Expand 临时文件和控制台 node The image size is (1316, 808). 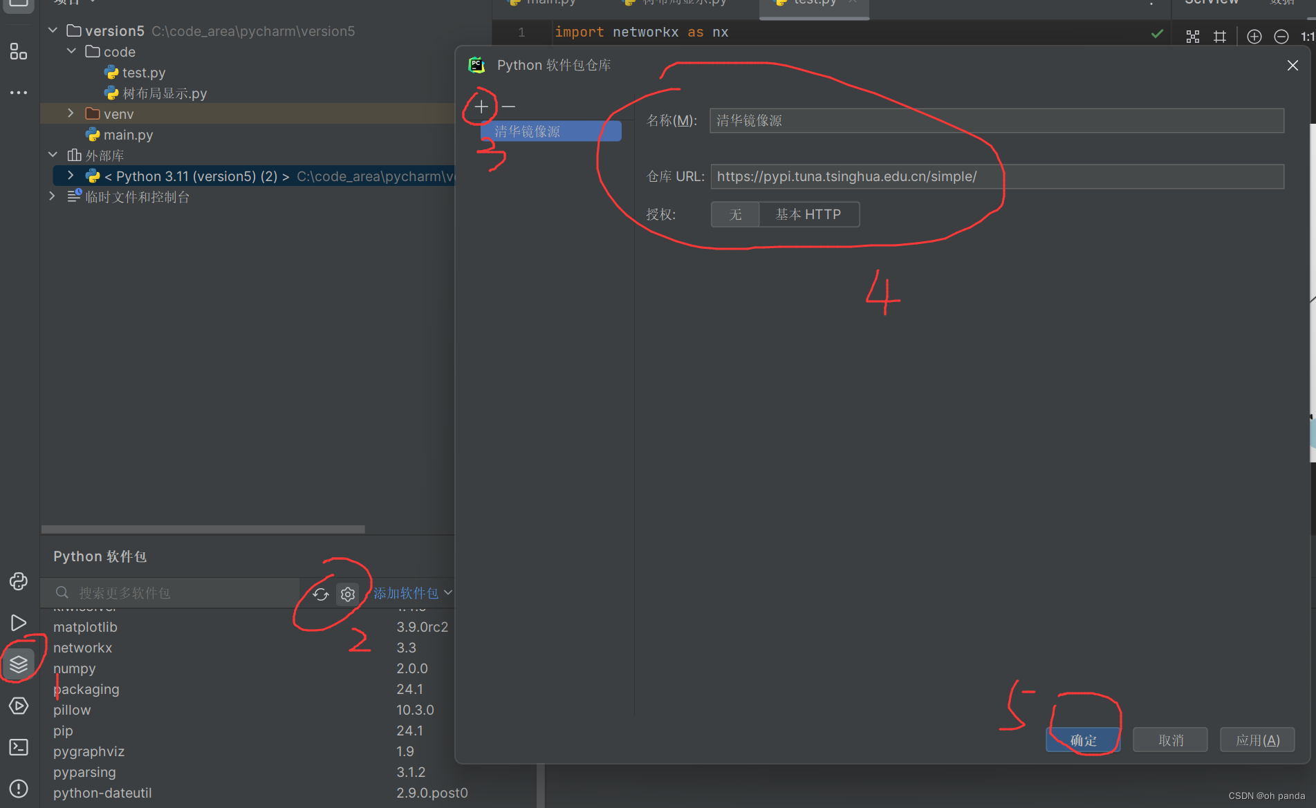53,196
